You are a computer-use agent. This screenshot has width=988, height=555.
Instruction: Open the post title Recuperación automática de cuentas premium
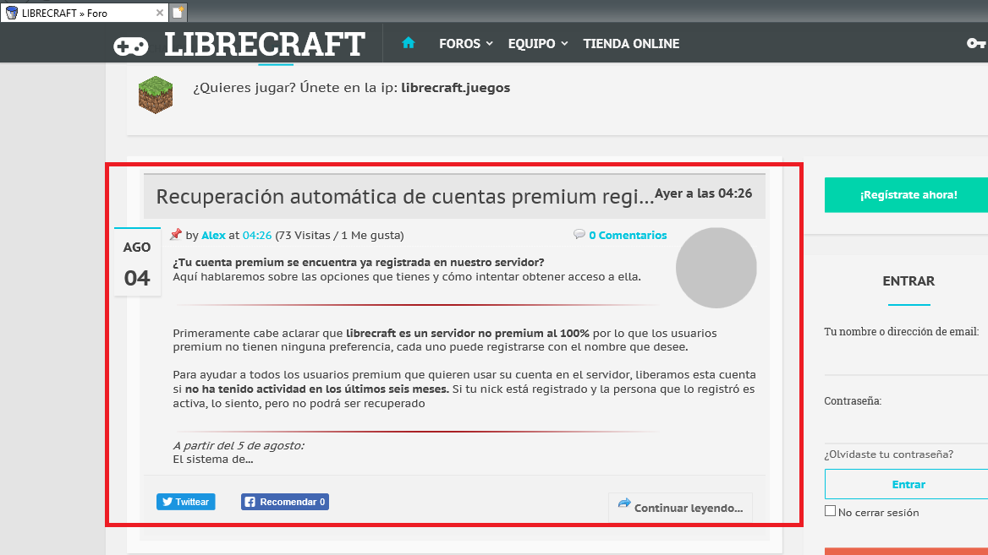pyautogui.click(x=405, y=196)
